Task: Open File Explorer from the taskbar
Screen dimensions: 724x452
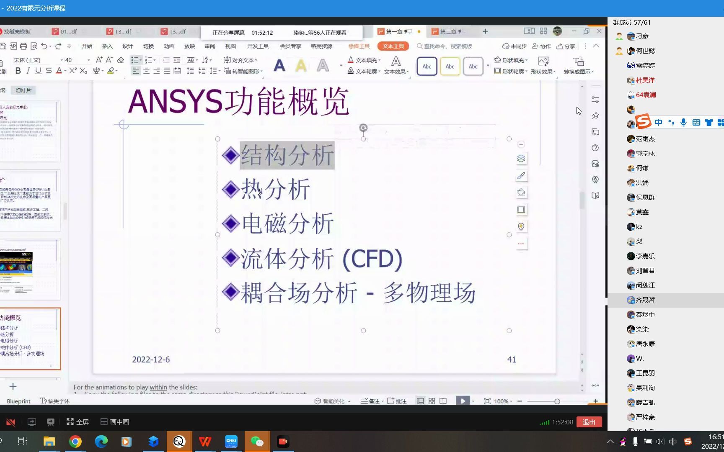Action: (x=49, y=442)
